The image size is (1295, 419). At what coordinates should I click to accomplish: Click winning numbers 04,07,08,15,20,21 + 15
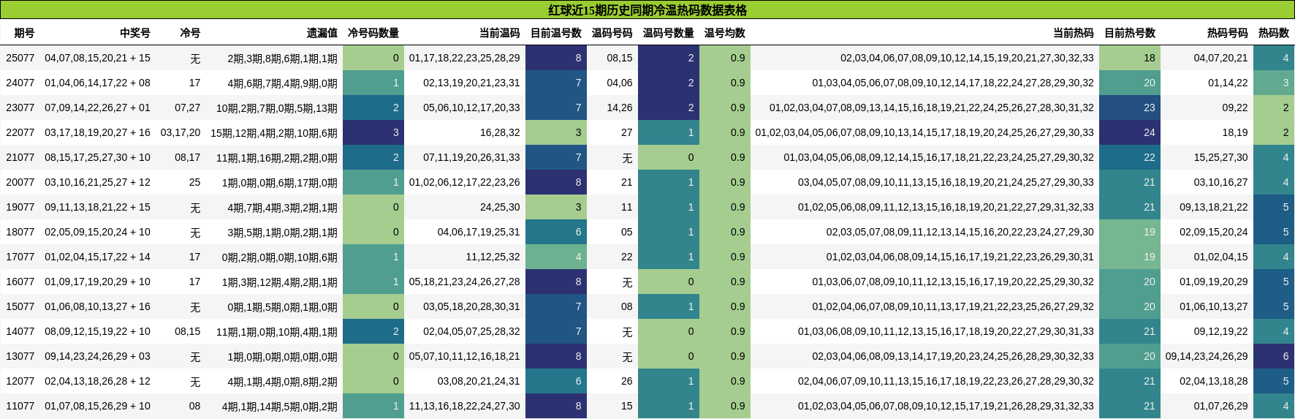point(97,58)
